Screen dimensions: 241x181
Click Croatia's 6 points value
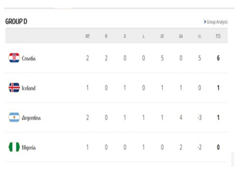(218, 58)
